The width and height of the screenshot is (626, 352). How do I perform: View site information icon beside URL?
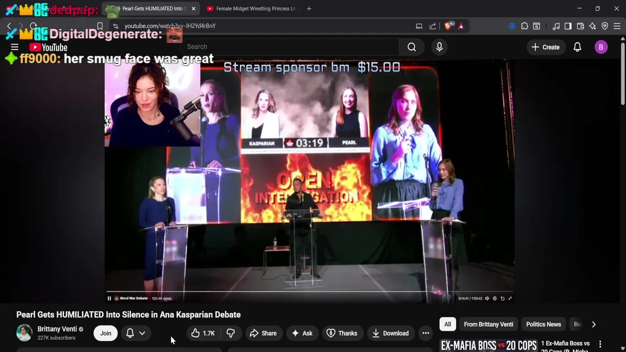pos(115,26)
